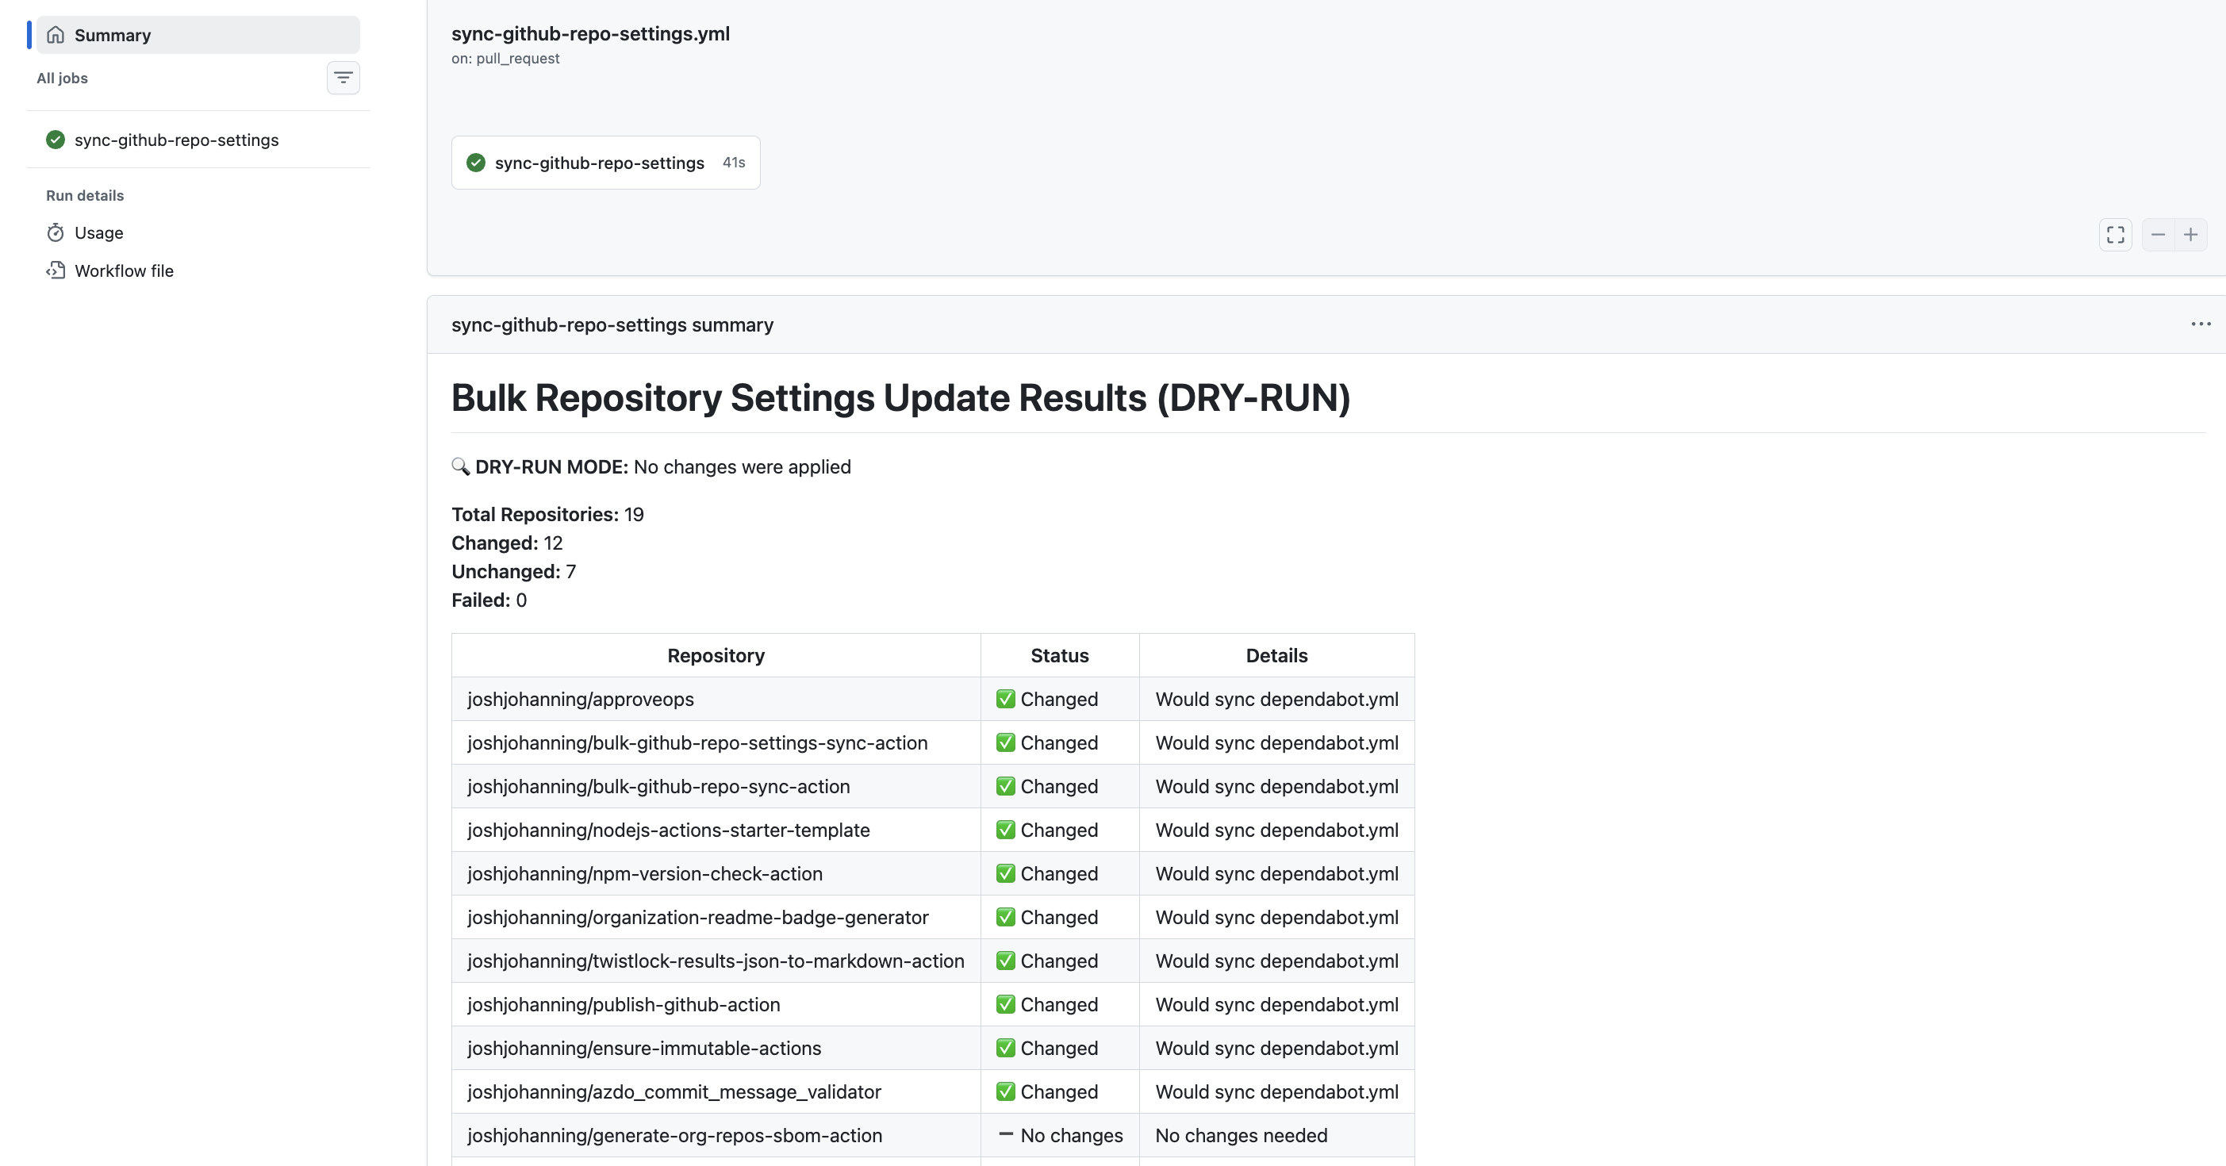The image size is (2226, 1166).
Task: Open the summary options kebab menu
Action: [x=2200, y=324]
